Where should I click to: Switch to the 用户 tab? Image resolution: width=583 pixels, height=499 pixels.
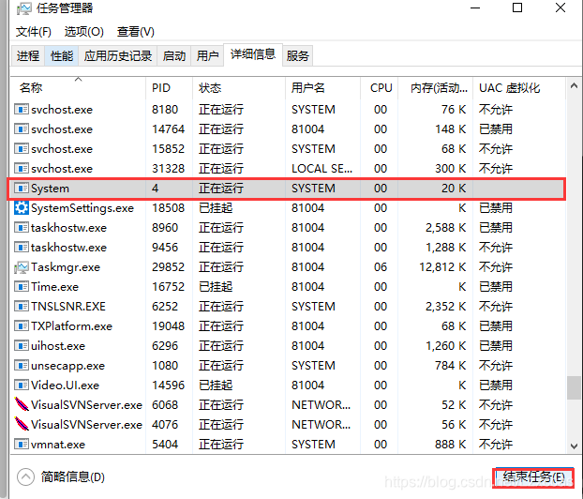207,56
